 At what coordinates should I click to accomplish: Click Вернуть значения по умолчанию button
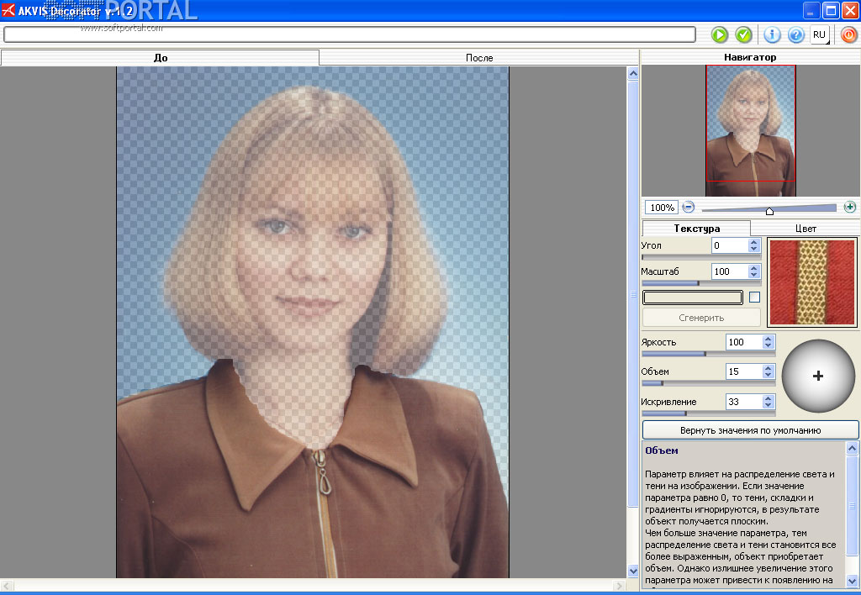750,430
